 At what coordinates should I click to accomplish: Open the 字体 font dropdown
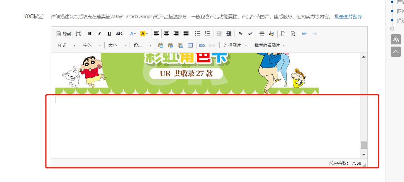[92, 45]
